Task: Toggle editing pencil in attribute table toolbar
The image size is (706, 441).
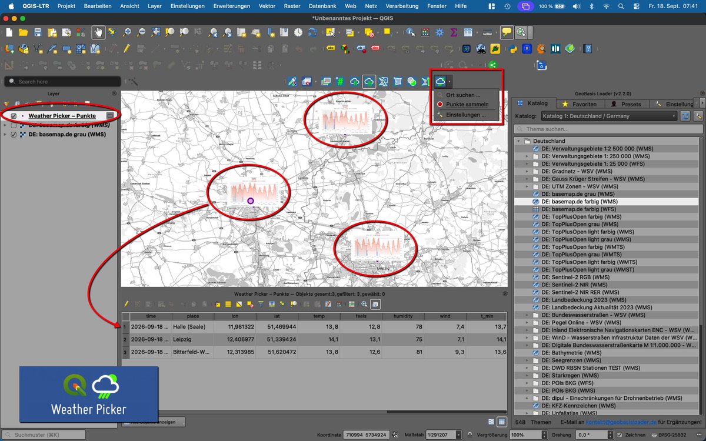Action: pyautogui.click(x=126, y=304)
